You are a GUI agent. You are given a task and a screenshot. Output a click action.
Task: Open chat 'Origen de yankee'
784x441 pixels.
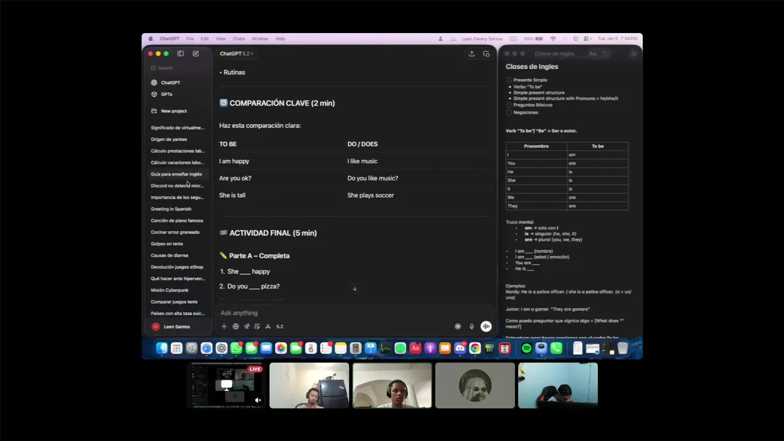tap(169, 139)
